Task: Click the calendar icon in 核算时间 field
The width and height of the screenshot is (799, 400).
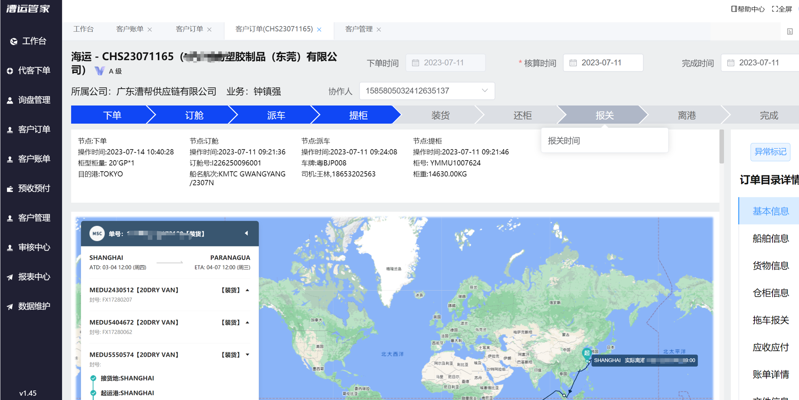Action: [x=573, y=63]
